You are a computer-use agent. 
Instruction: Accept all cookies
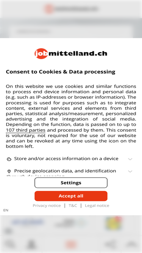[x=71, y=196]
